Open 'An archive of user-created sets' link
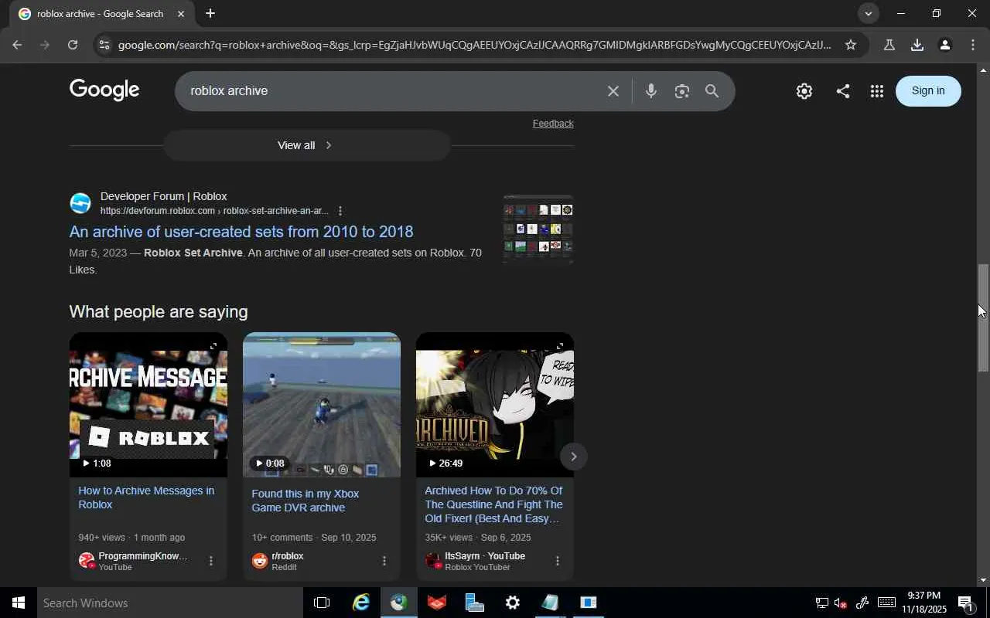This screenshot has width=990, height=618. 241,232
